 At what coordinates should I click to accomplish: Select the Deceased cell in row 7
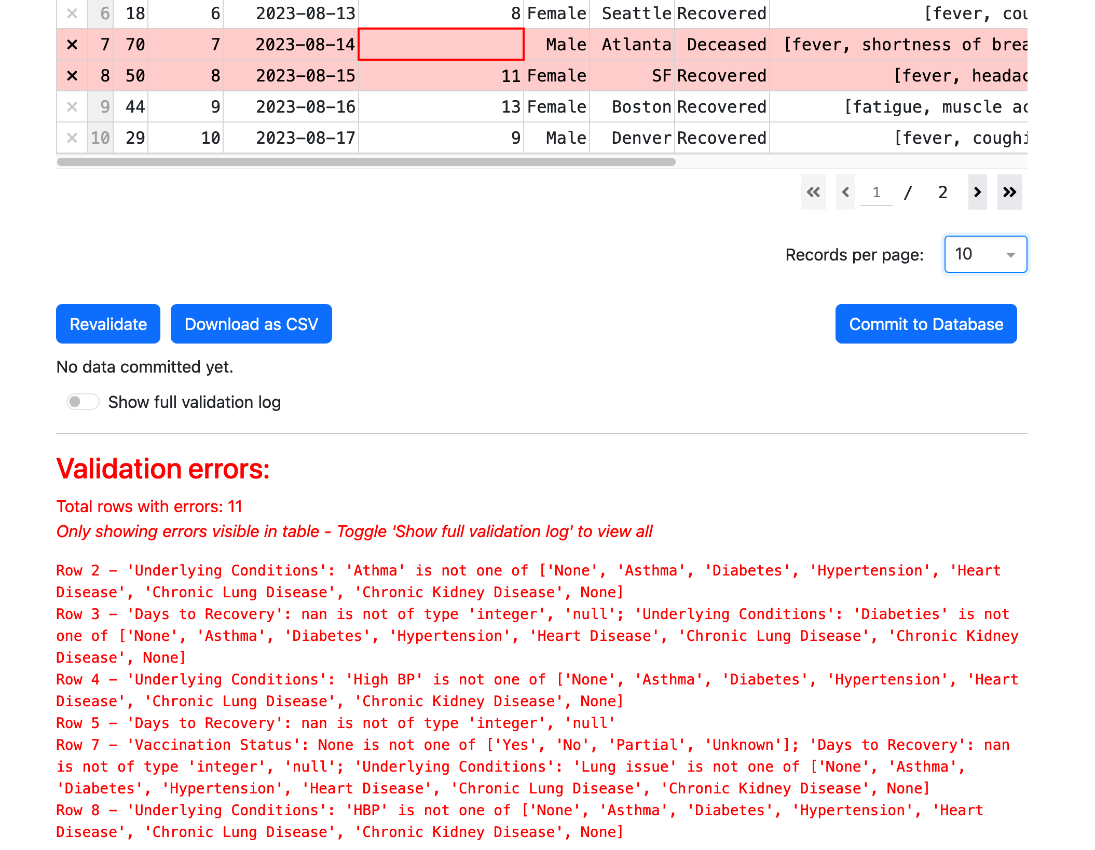point(722,45)
